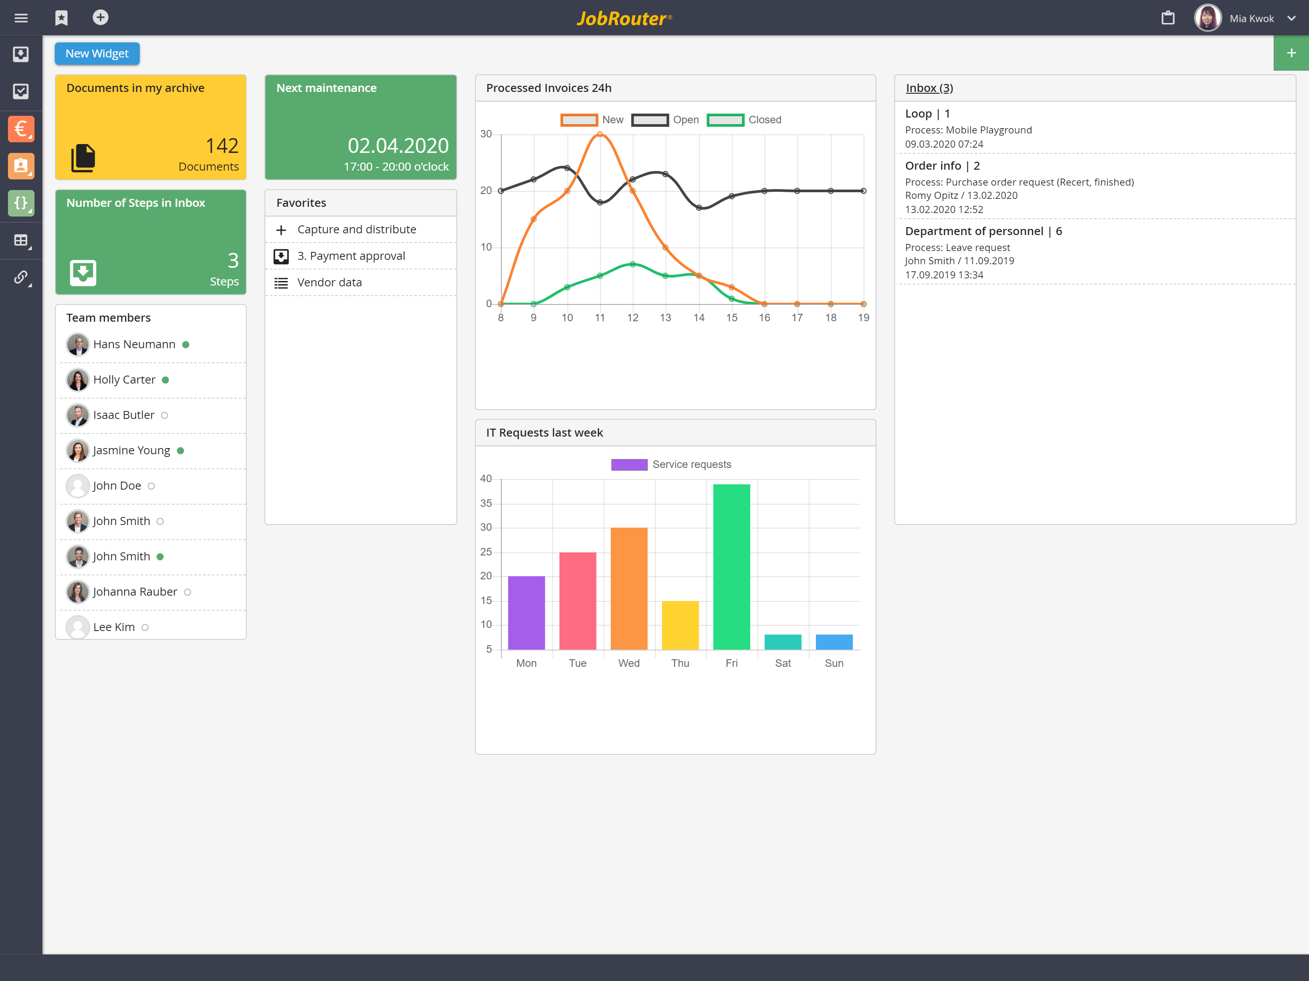Toggle the Open series in the legend
This screenshot has height=981, width=1309.
(x=650, y=120)
